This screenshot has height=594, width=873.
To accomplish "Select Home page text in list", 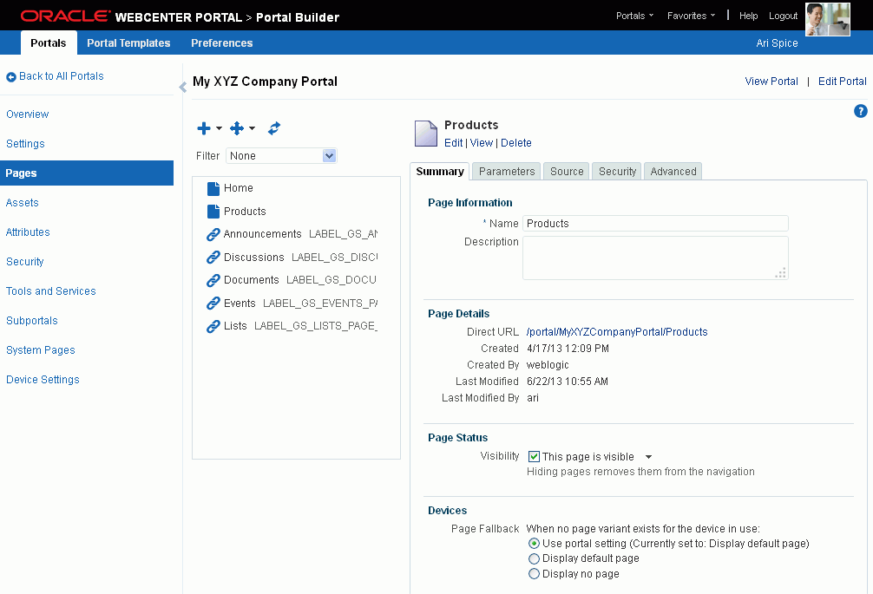I will click(239, 188).
